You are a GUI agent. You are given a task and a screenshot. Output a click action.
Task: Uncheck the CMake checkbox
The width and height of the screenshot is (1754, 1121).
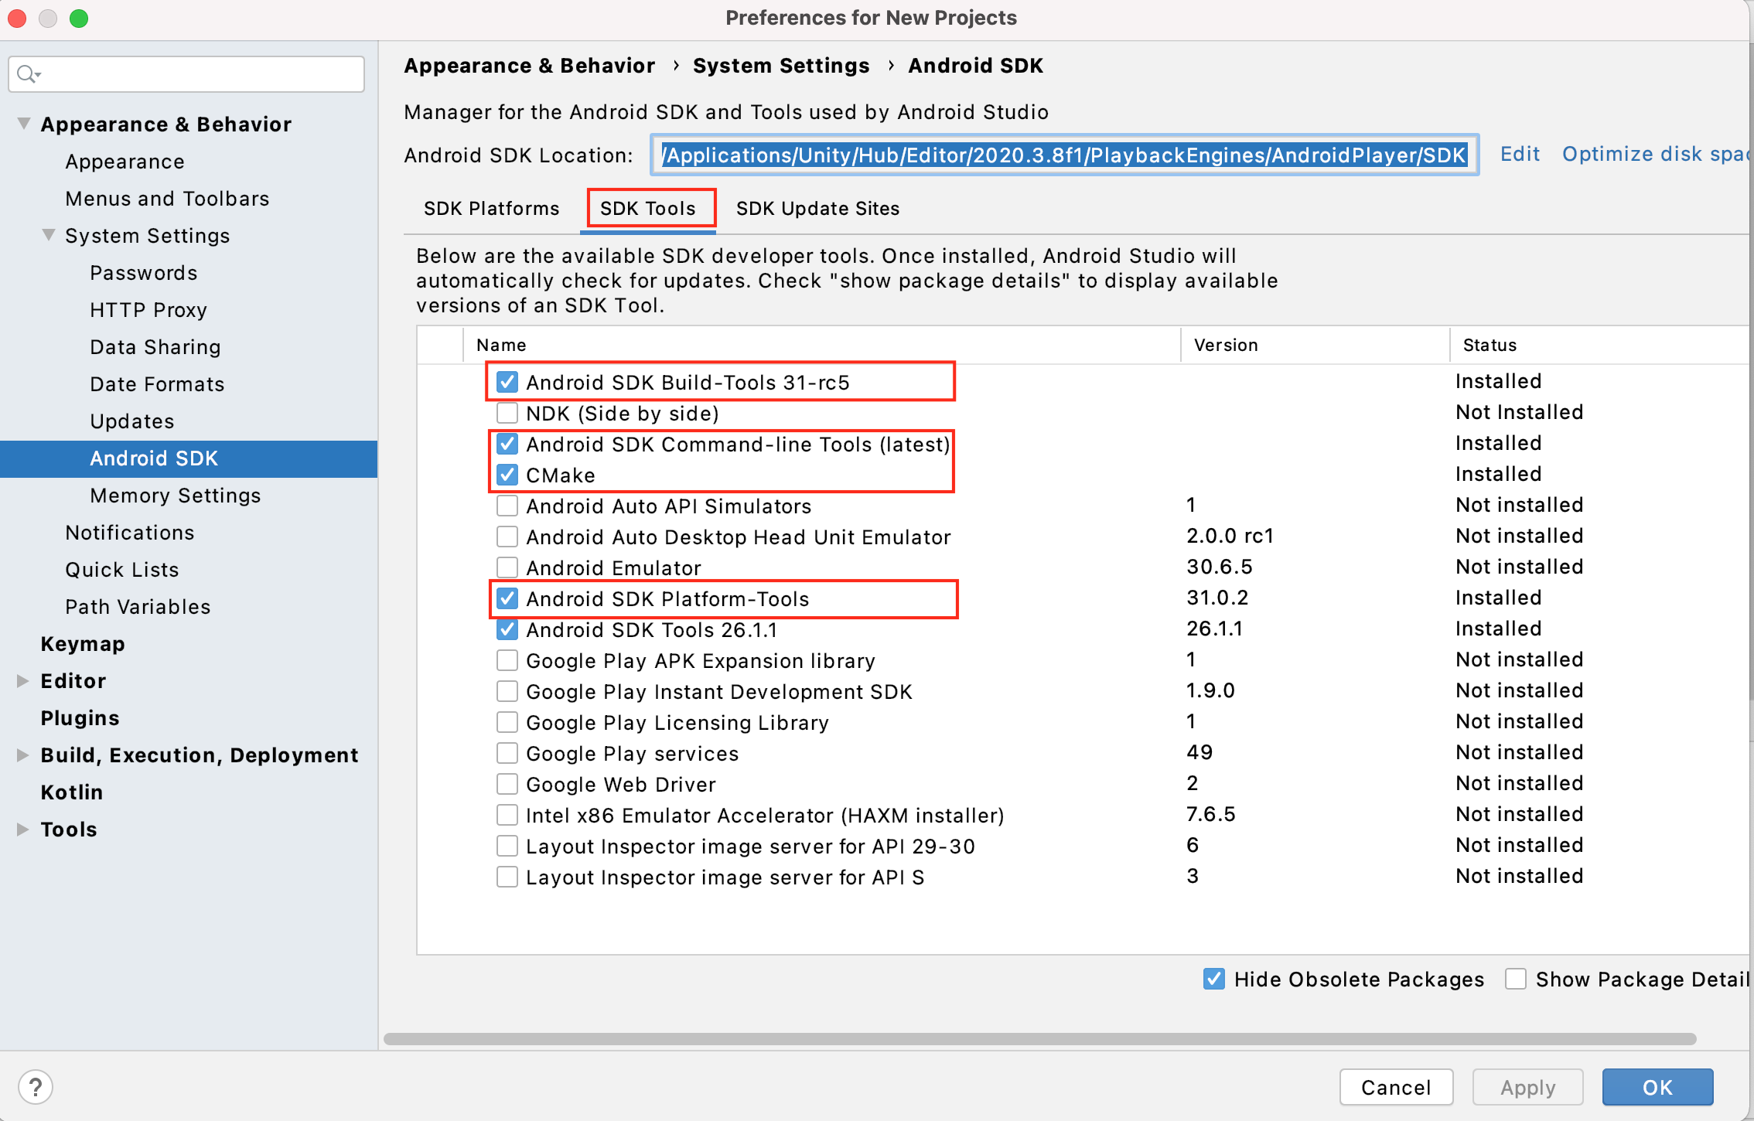pyautogui.click(x=507, y=475)
